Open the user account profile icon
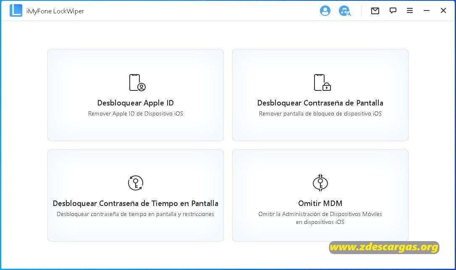This screenshot has height=270, width=456. (325, 11)
